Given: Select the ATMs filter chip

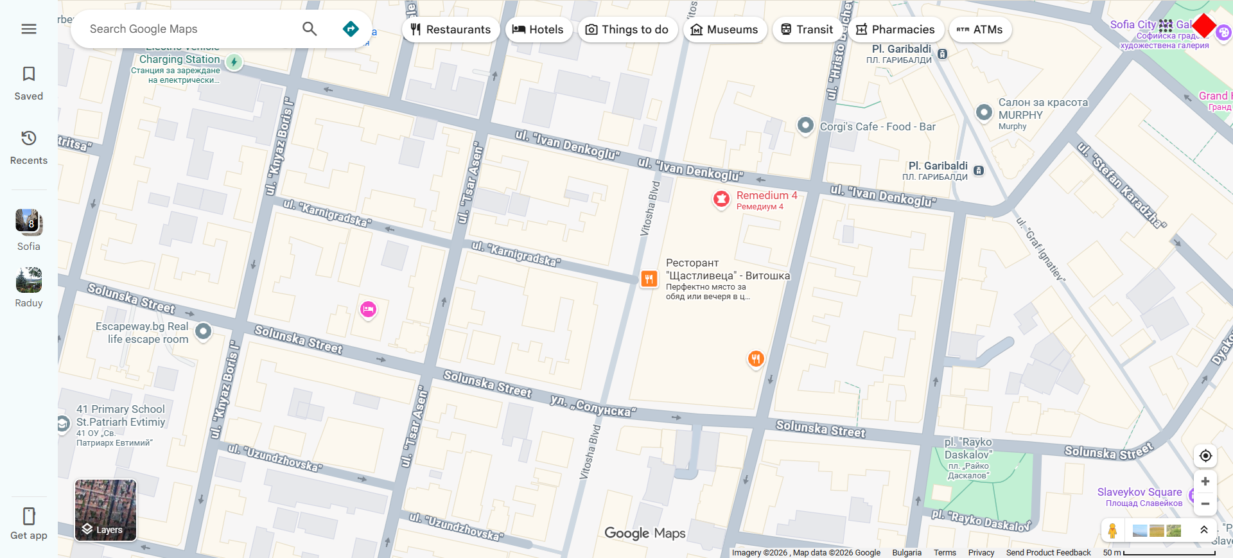Looking at the screenshot, I should 980,30.
